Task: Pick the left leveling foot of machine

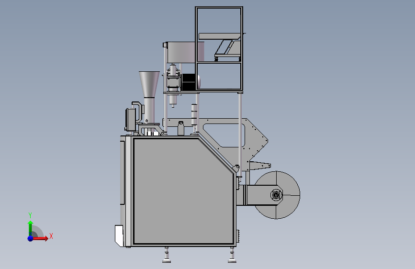Action: coord(167,255)
